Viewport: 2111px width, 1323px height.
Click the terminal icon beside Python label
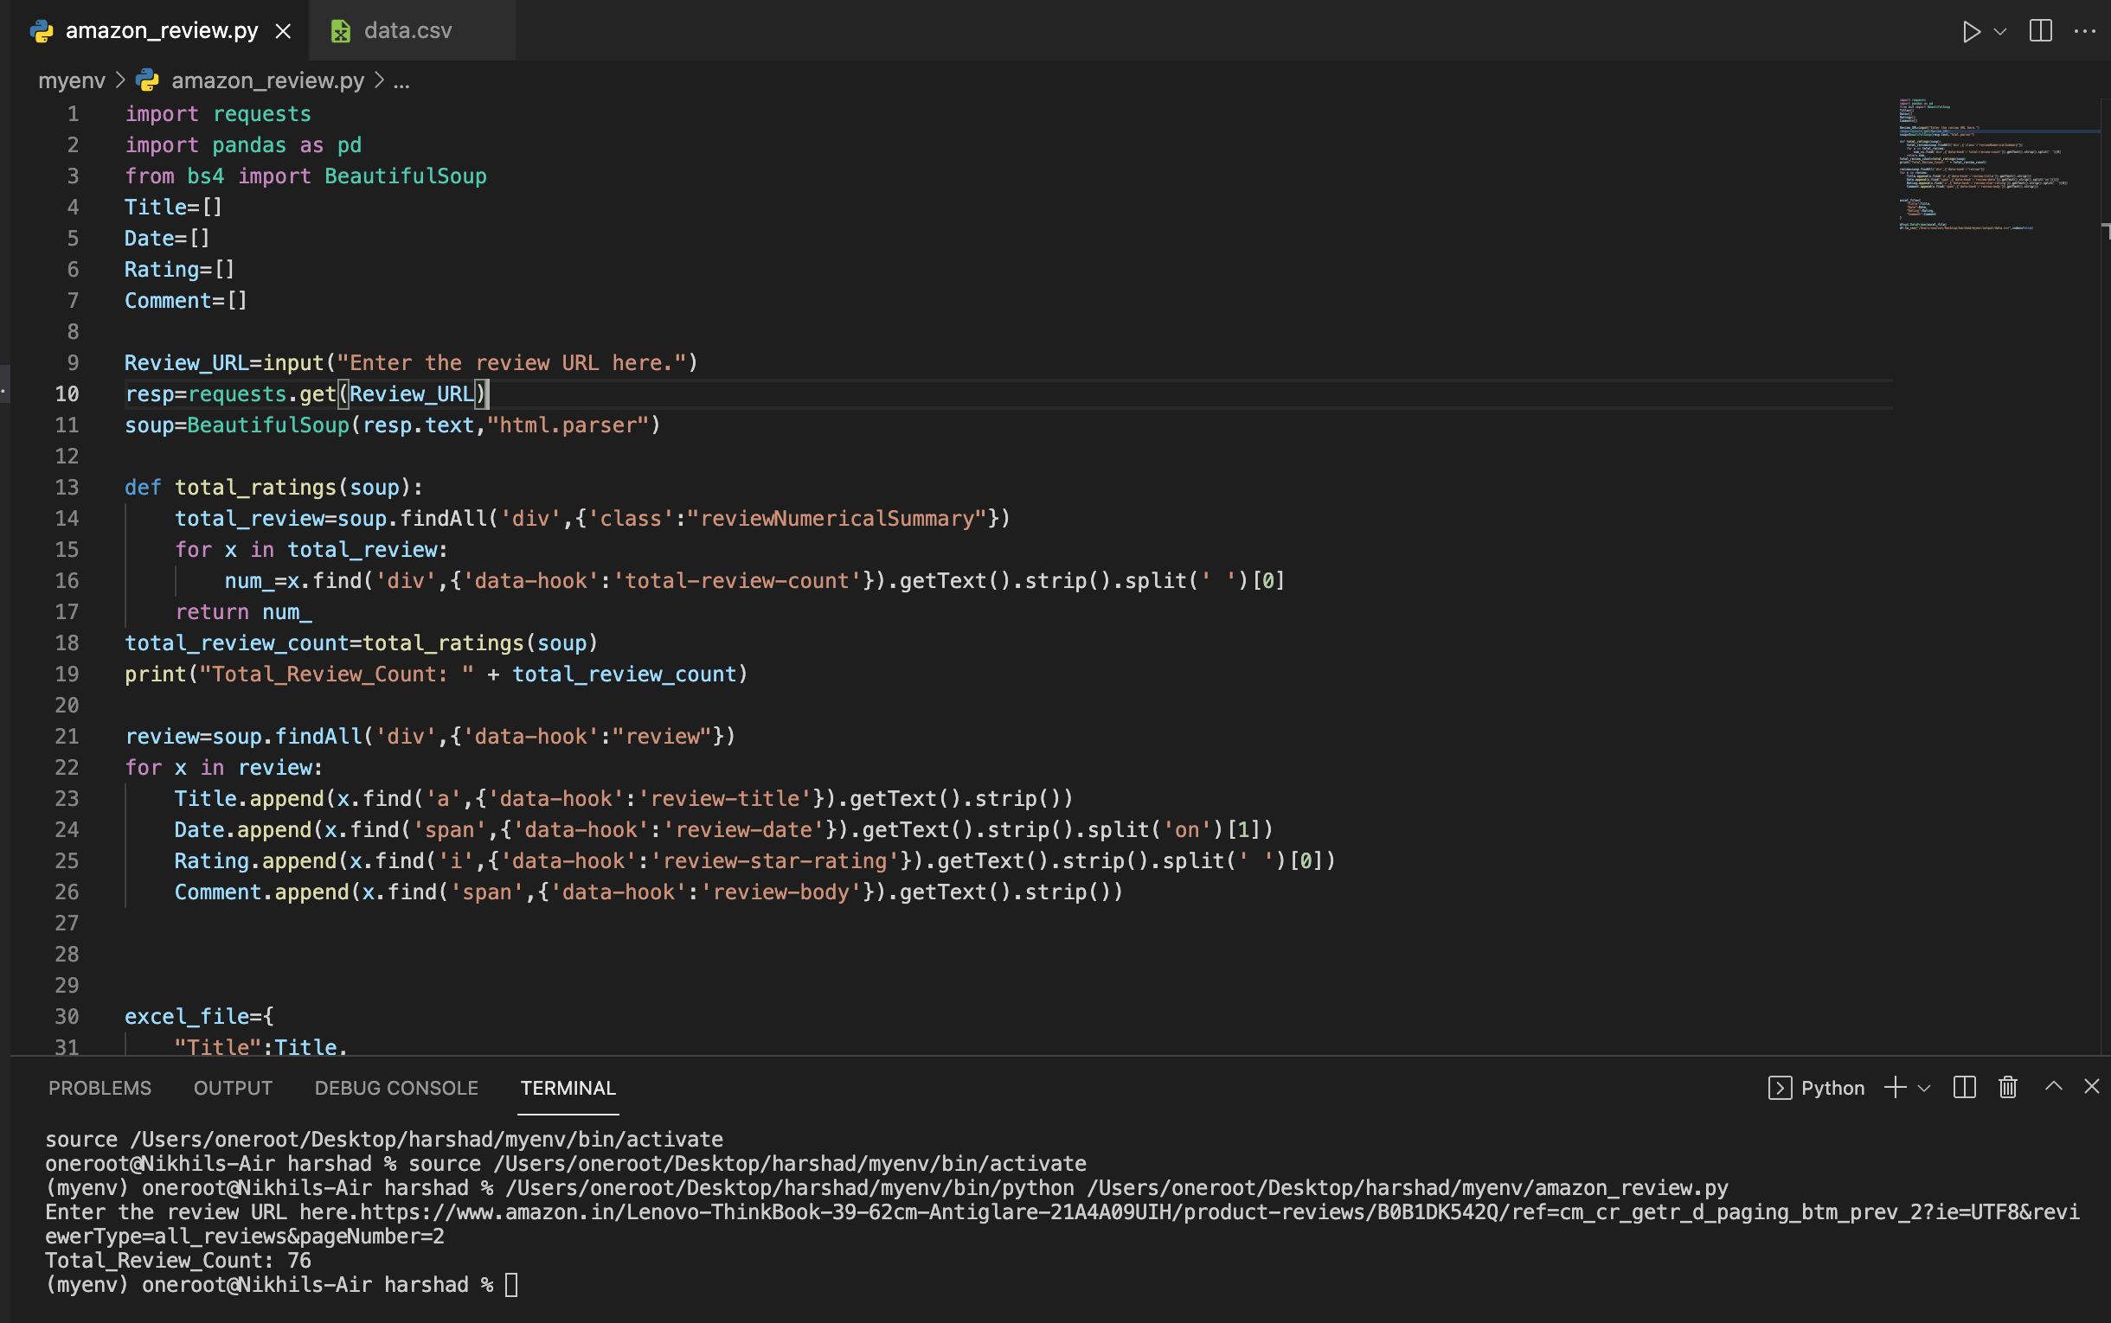click(1780, 1088)
